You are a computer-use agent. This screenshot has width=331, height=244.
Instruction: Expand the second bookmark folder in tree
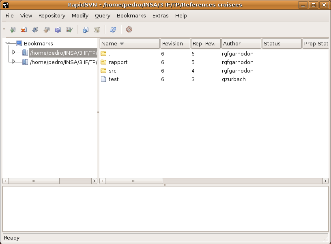(13, 62)
